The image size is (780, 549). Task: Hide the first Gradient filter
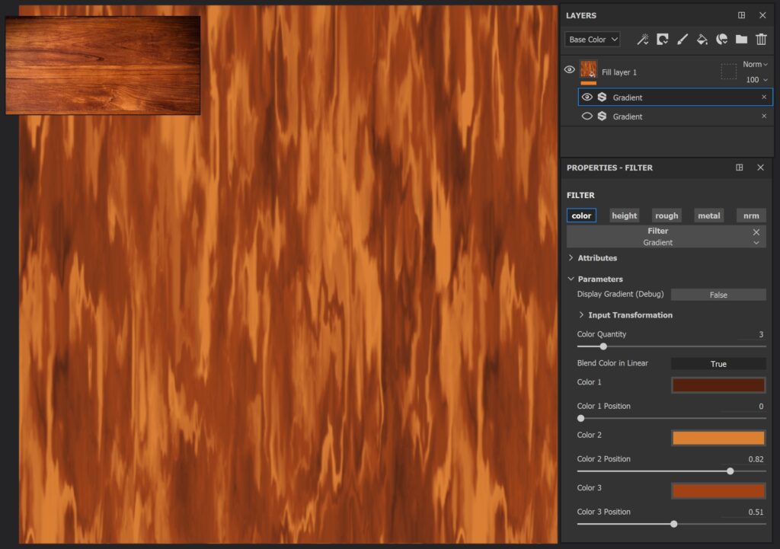587,97
